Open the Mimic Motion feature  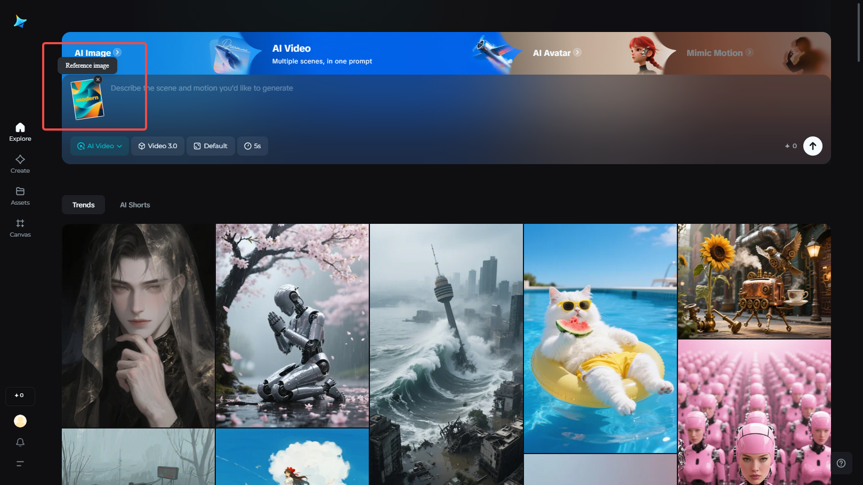click(x=714, y=53)
